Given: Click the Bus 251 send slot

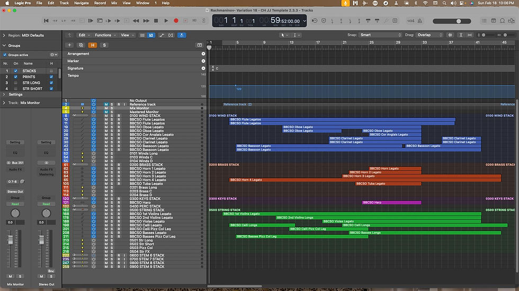Looking at the screenshot, I should click(15, 163).
